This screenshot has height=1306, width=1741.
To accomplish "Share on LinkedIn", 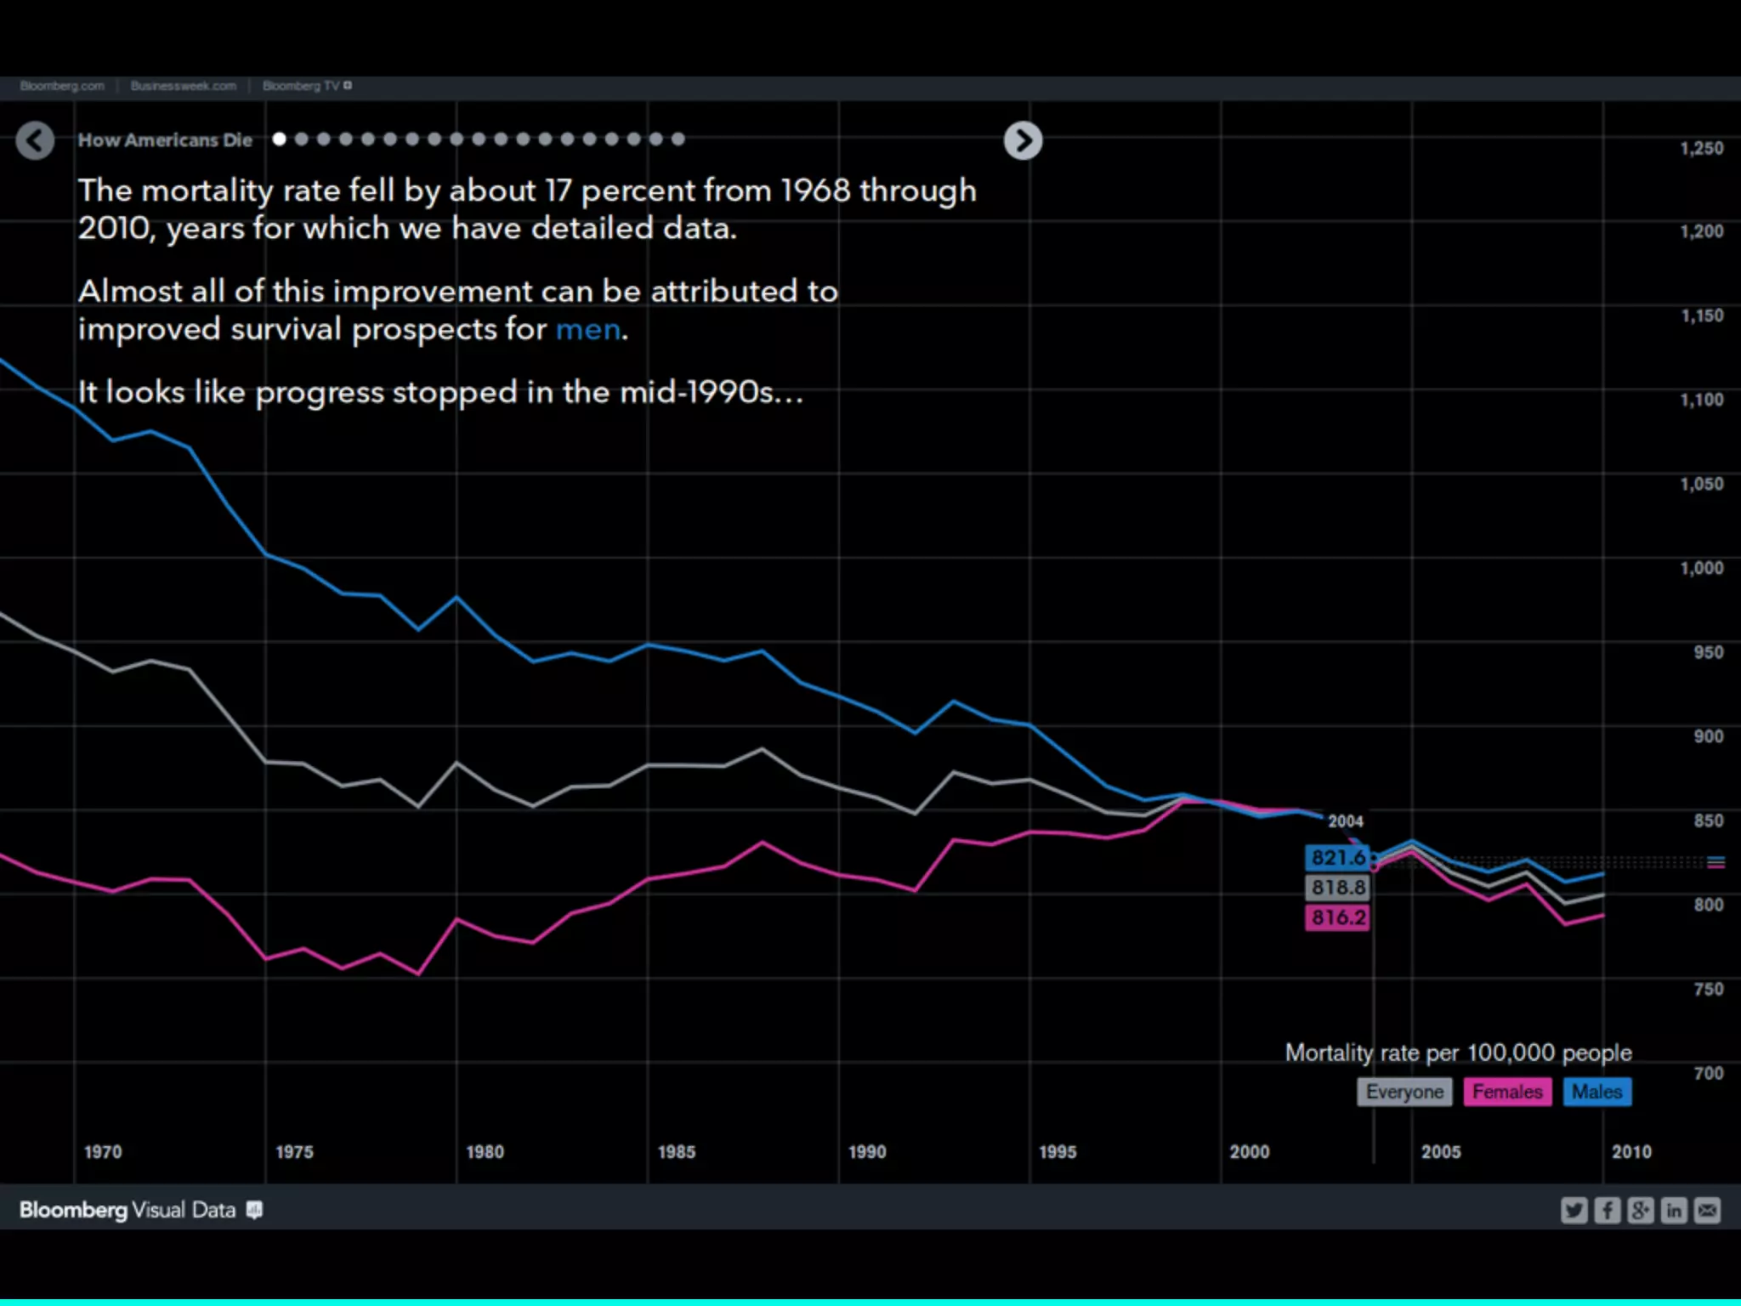I will tap(1674, 1210).
